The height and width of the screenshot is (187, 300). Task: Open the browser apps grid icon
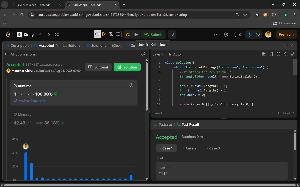[4, 23]
